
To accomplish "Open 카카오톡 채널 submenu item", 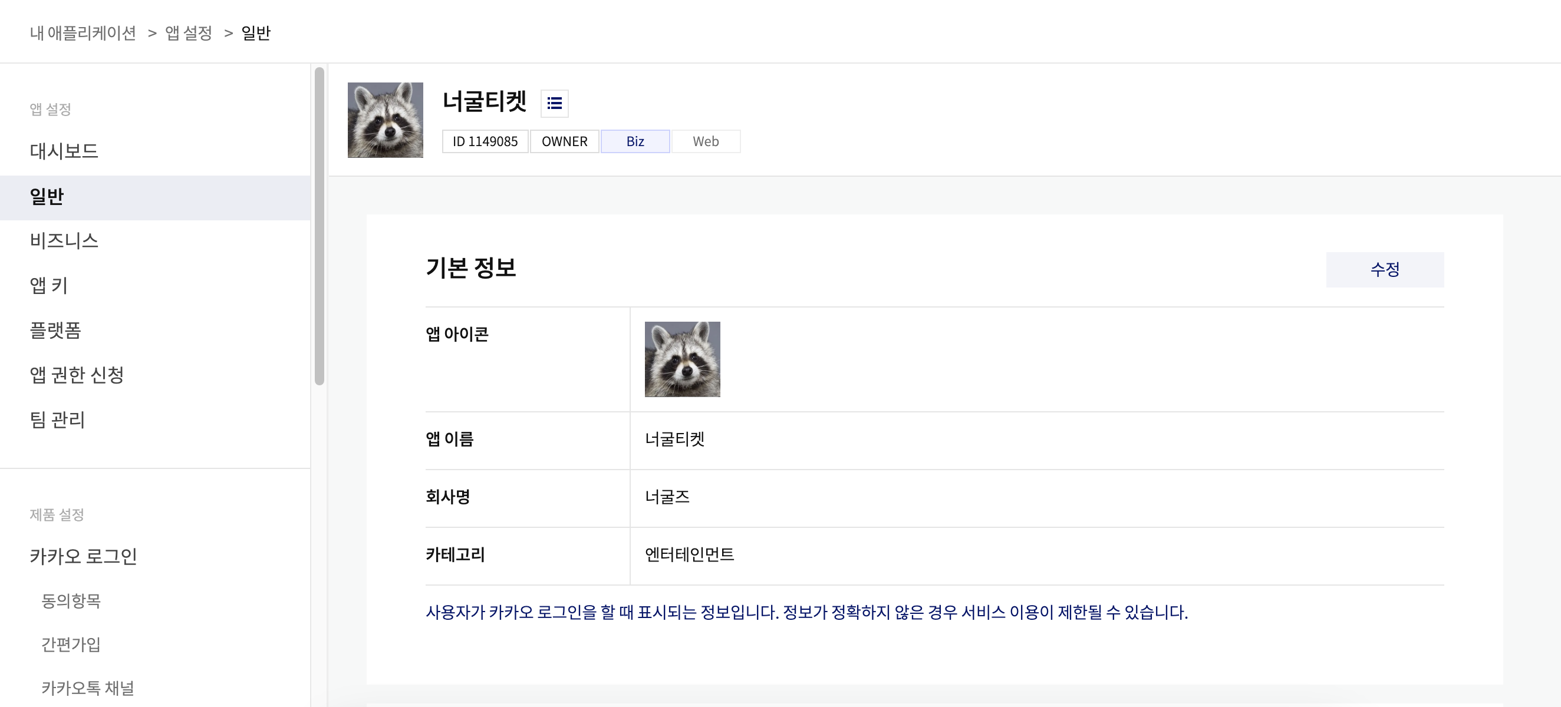I will click(87, 688).
